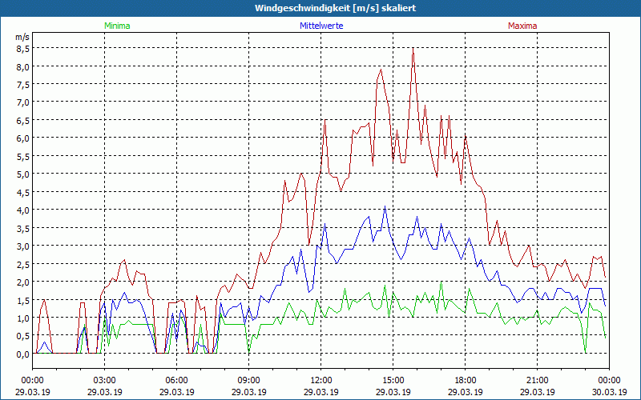Select the blue Mittelwerte legend label
641x400 pixels.
pos(320,26)
